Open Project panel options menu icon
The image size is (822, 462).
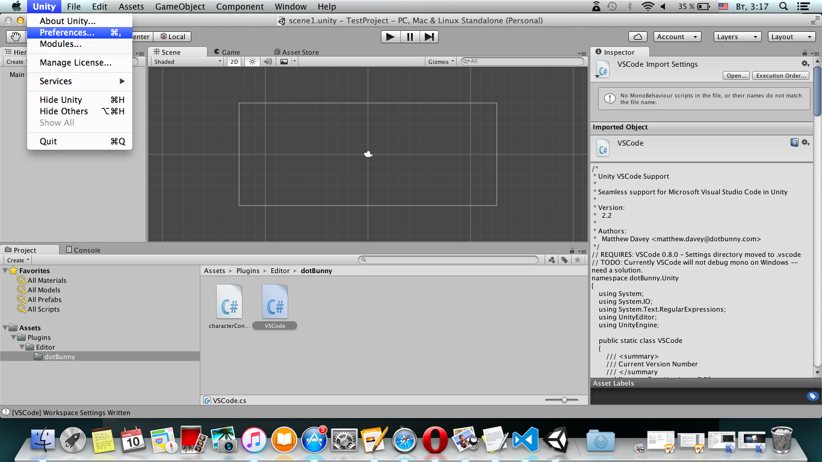click(581, 250)
